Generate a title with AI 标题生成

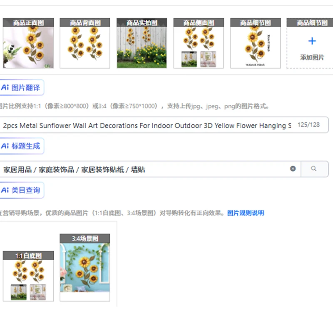tap(22, 146)
